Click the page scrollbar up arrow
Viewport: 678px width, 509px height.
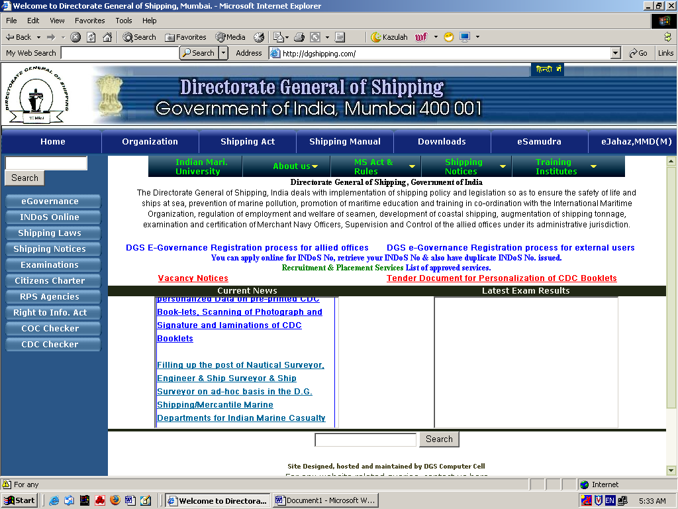671,162
